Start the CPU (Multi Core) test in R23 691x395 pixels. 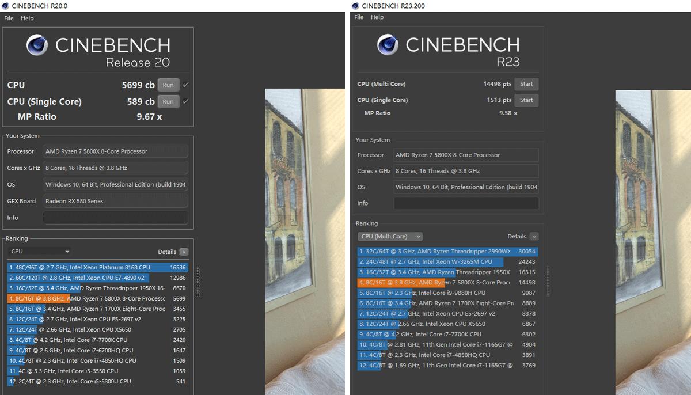526,83
